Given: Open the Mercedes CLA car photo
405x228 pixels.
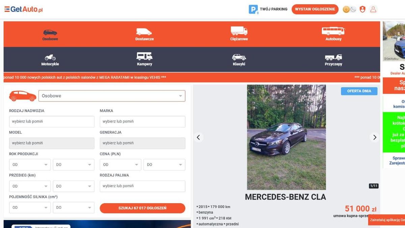Looking at the screenshot, I should 287,137.
